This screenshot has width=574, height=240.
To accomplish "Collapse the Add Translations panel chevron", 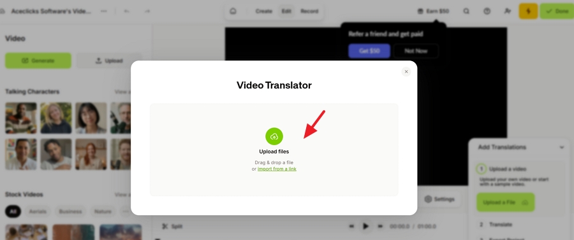I will click(561, 147).
